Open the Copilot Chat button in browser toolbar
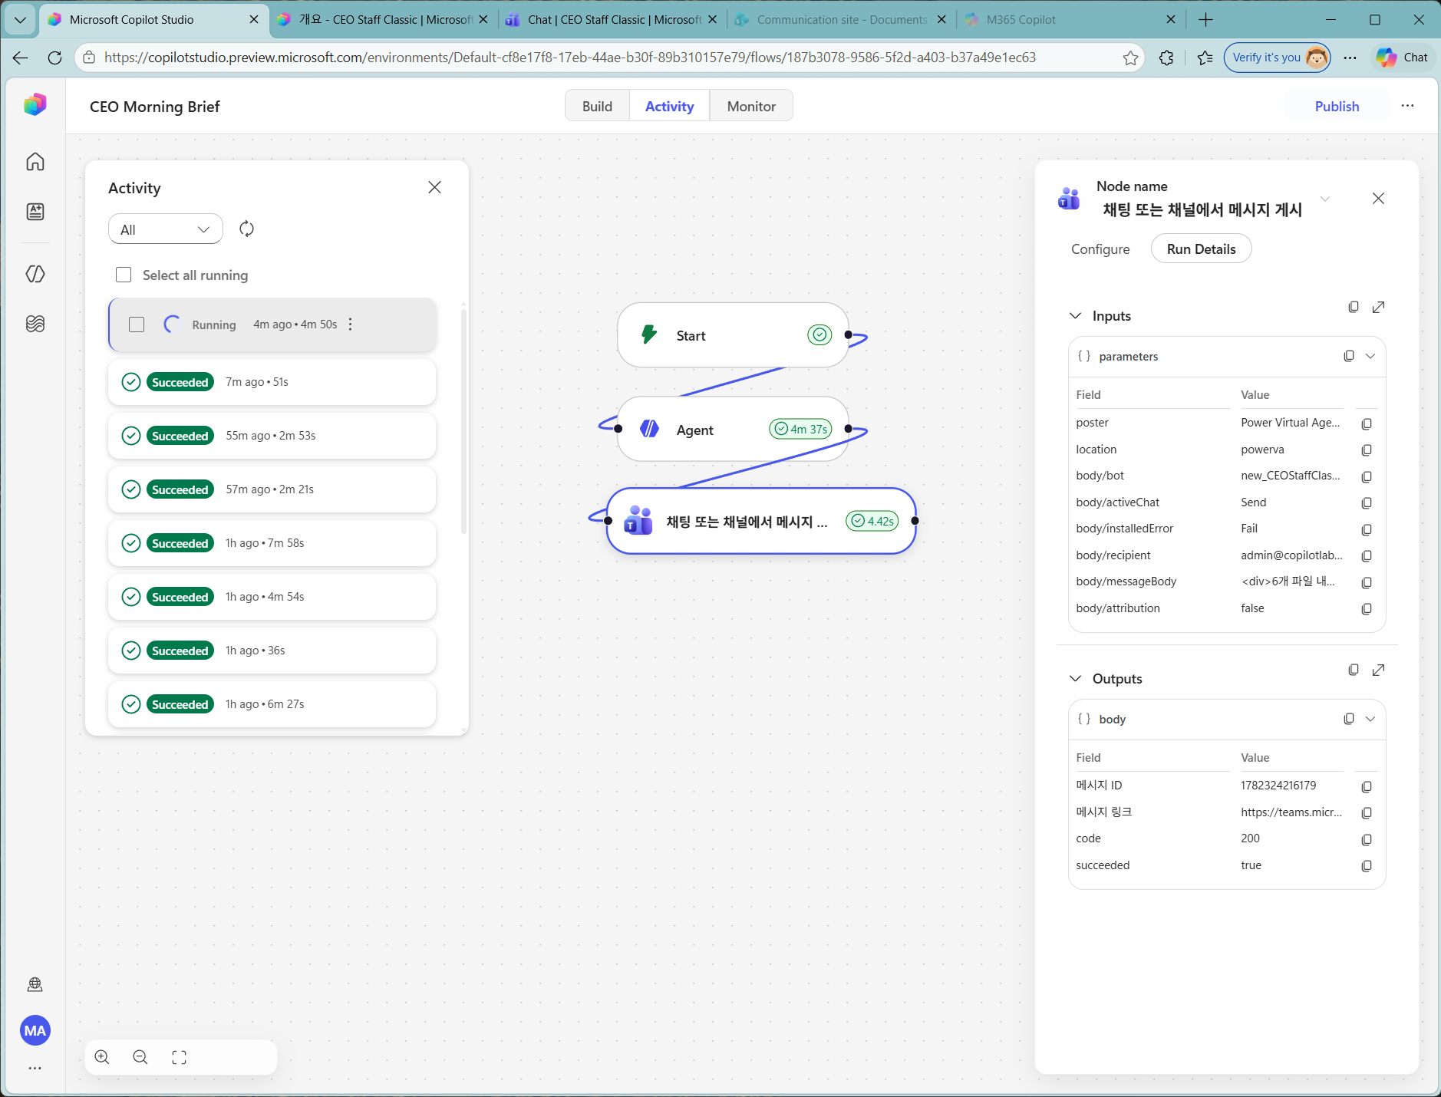This screenshot has height=1097, width=1441. pos(1403,58)
